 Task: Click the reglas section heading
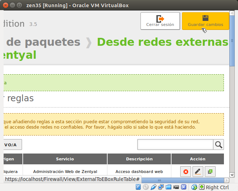pos(21,98)
